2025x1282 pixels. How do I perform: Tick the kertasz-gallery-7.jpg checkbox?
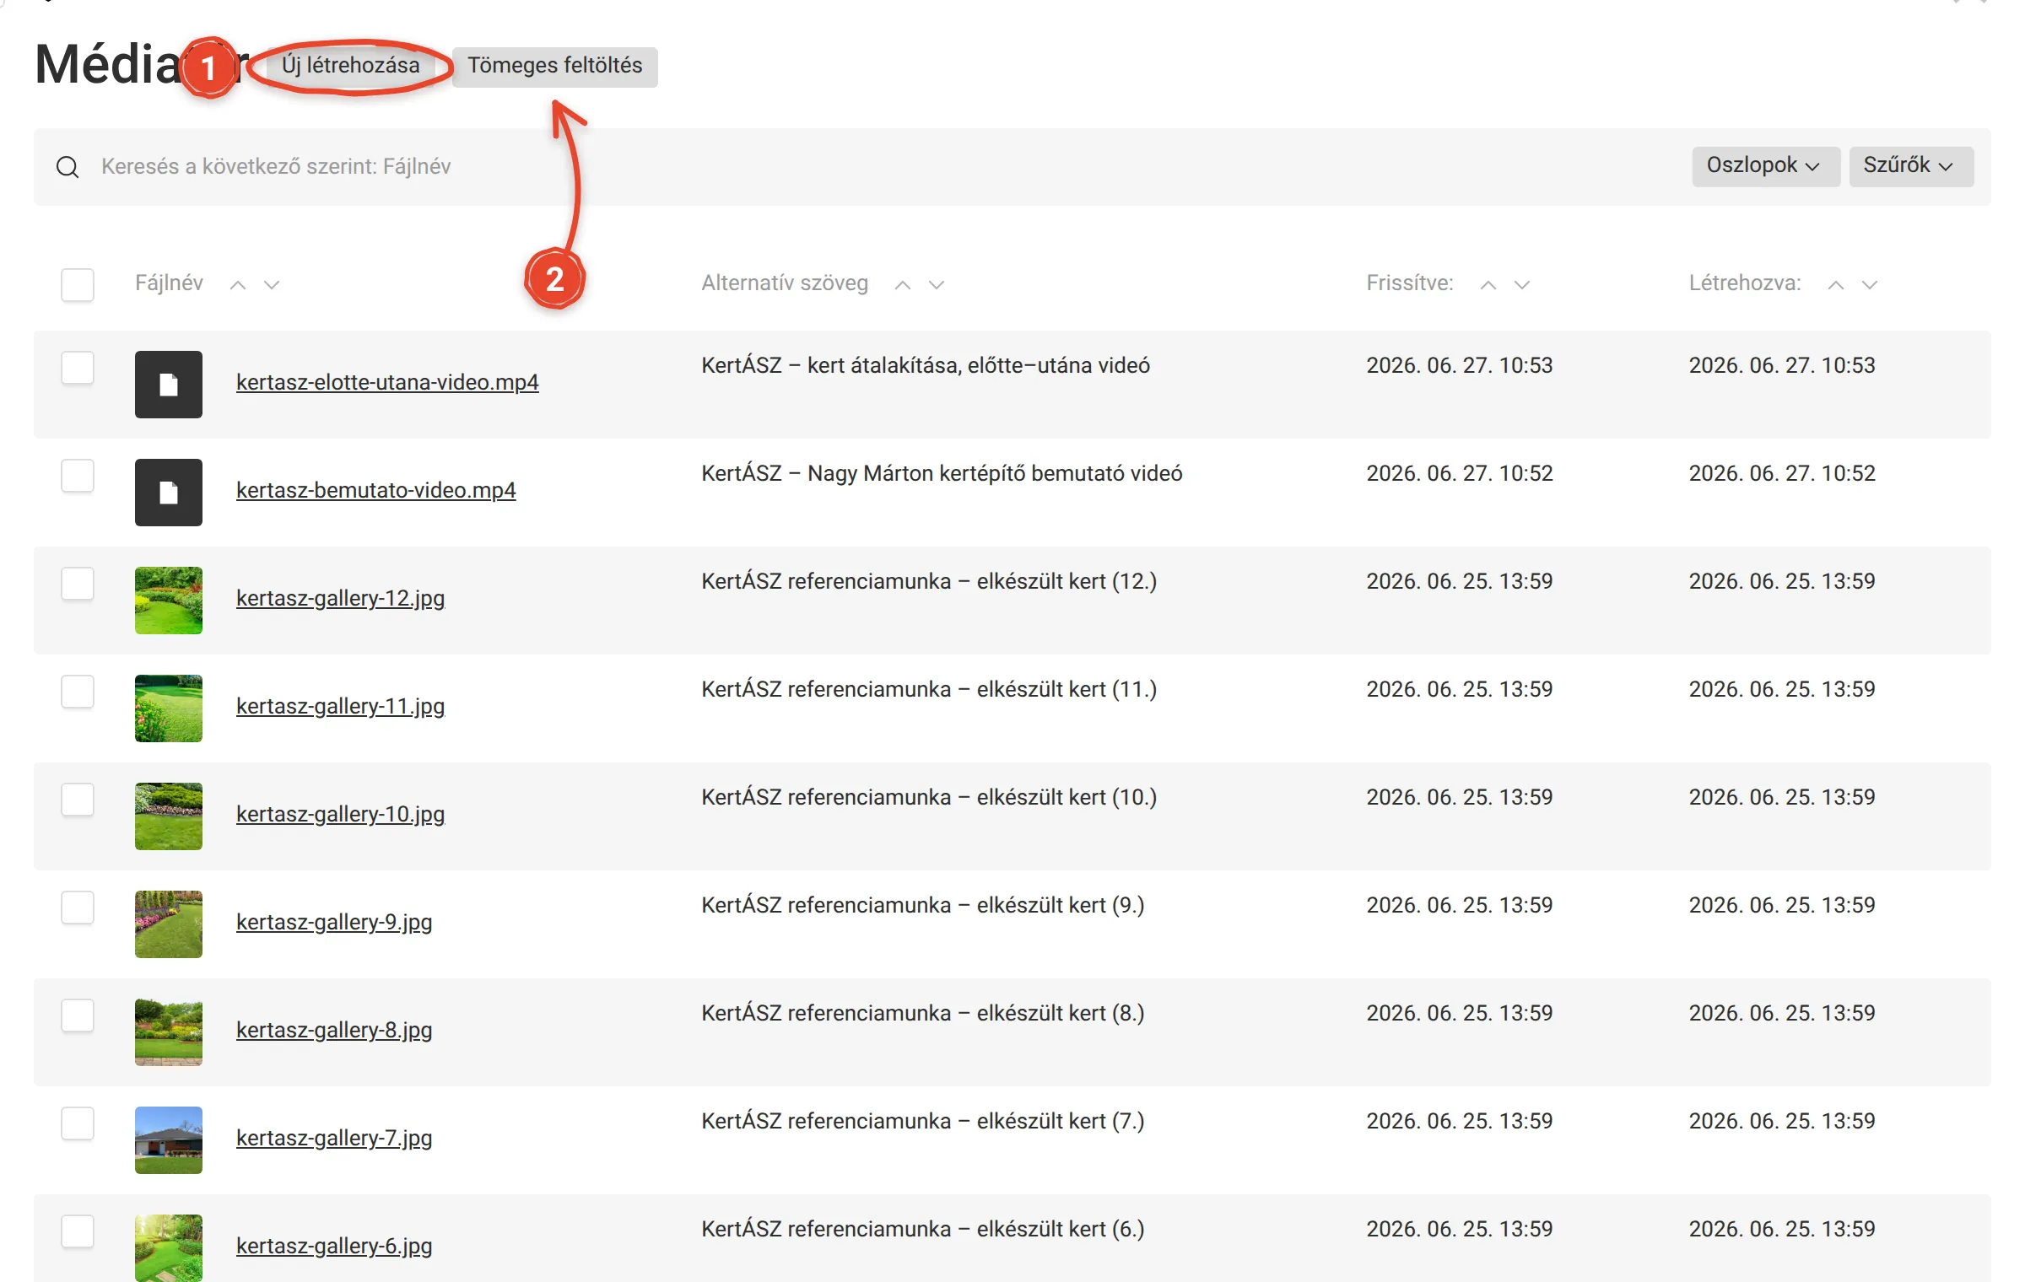(x=78, y=1123)
